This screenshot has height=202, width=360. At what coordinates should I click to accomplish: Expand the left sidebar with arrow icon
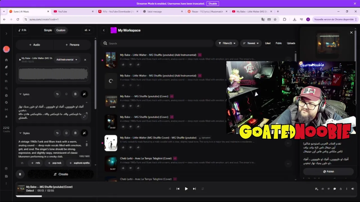coord(6,34)
